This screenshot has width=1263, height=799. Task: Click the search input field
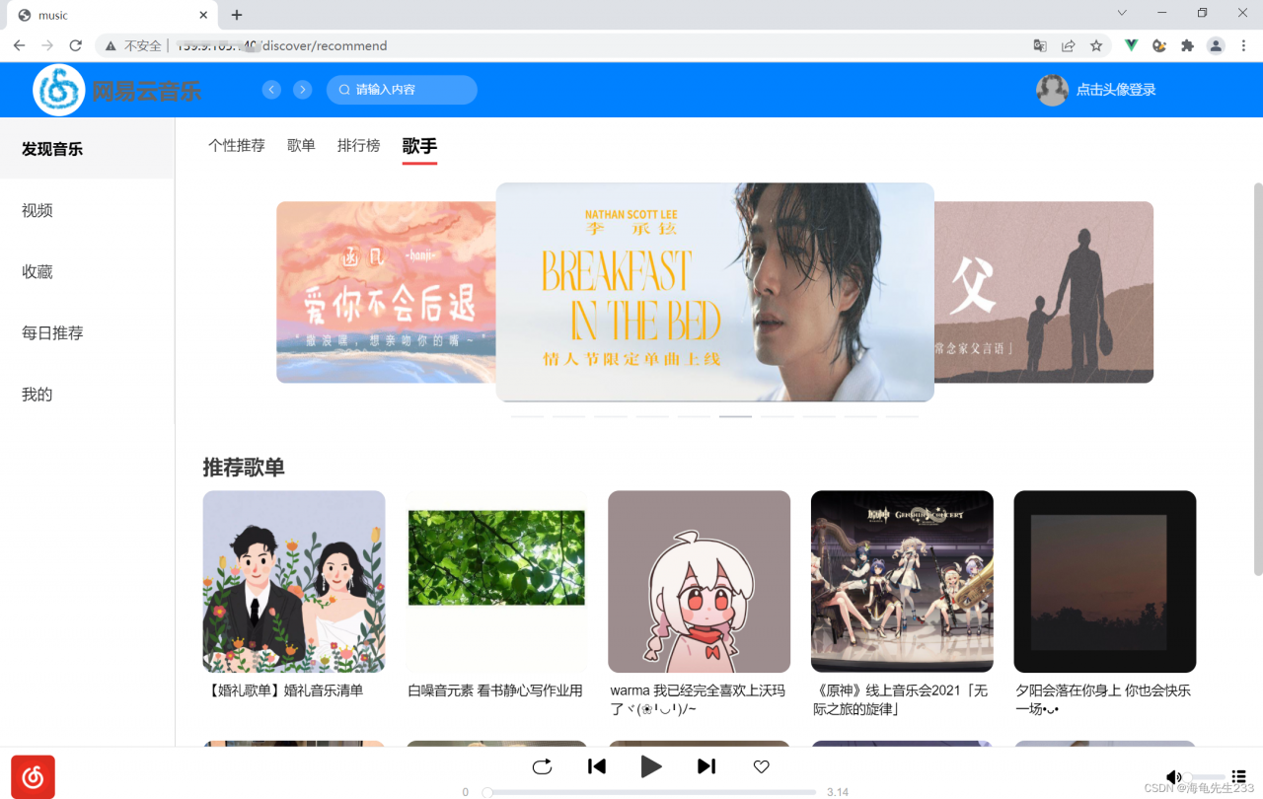(x=403, y=89)
